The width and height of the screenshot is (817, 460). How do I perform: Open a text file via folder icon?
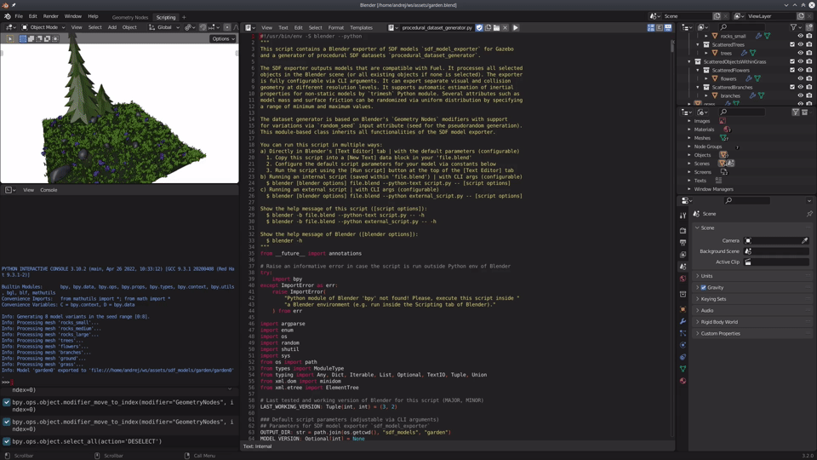[496, 27]
